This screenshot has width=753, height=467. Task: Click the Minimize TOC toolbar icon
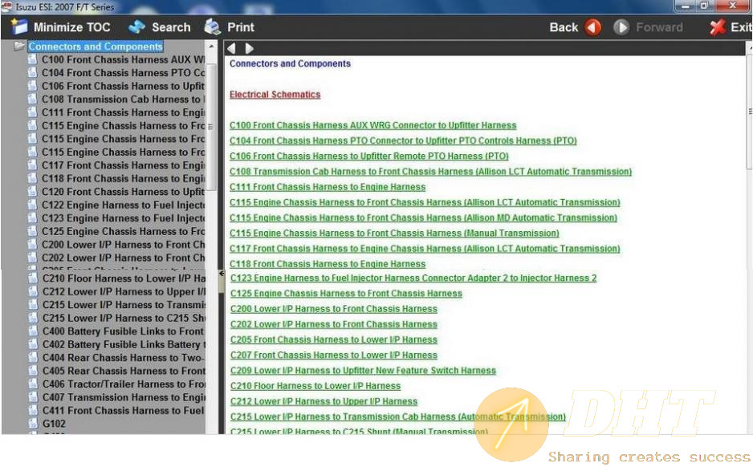pyautogui.click(x=19, y=26)
